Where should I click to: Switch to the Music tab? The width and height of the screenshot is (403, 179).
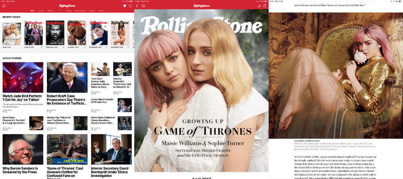41,10
